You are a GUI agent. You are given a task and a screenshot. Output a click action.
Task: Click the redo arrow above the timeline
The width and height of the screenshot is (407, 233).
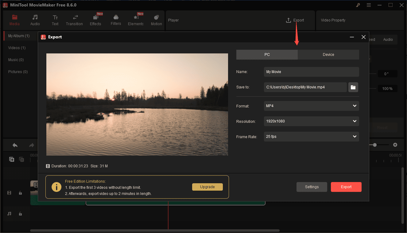point(31,145)
